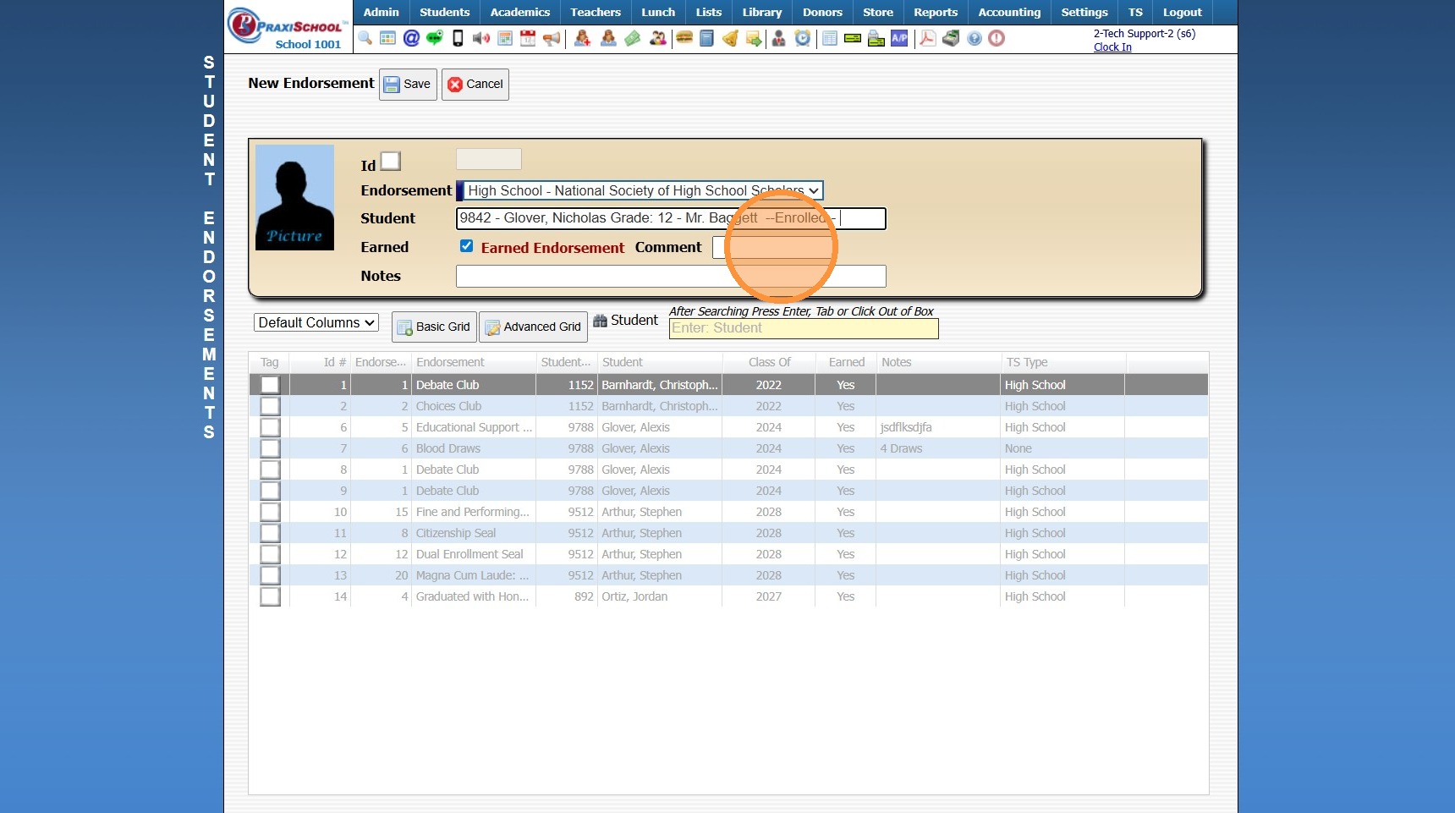Image resolution: width=1455 pixels, height=813 pixels.
Task: Click the student Picture thumbnail
Action: [x=294, y=197]
